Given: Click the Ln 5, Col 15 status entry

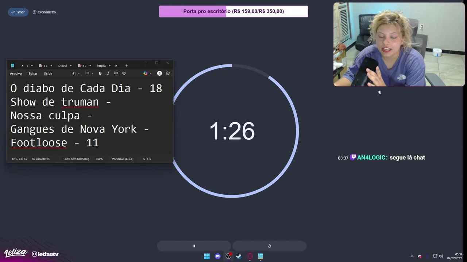Looking at the screenshot, I should click(x=19, y=159).
